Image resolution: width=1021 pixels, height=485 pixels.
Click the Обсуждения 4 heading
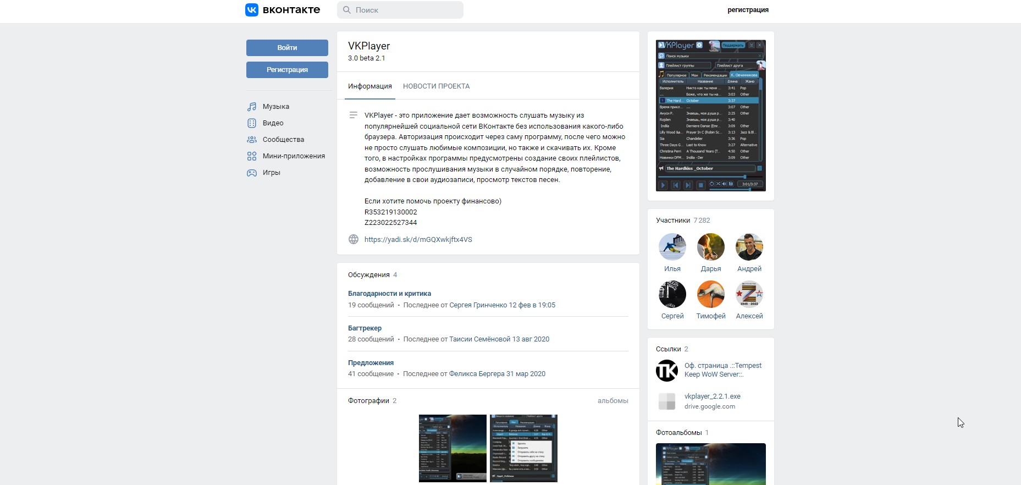372,275
